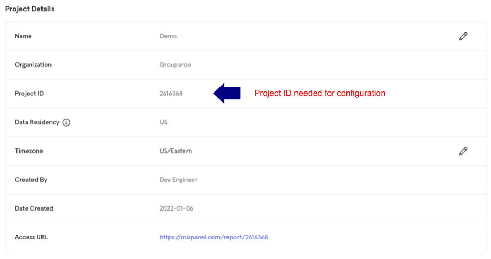This screenshot has height=259, width=491.
Task: Click the Data Residency label
Action: [x=37, y=122]
